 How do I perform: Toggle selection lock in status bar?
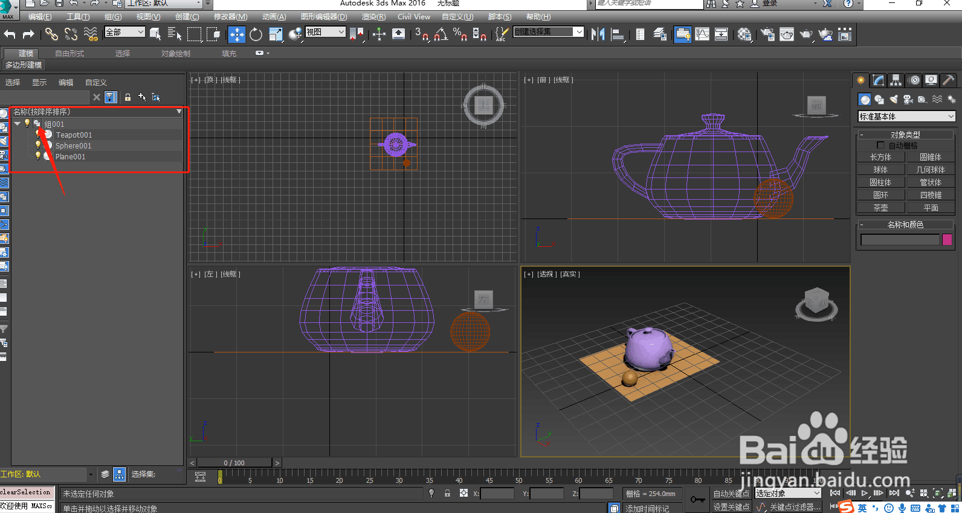(447, 493)
